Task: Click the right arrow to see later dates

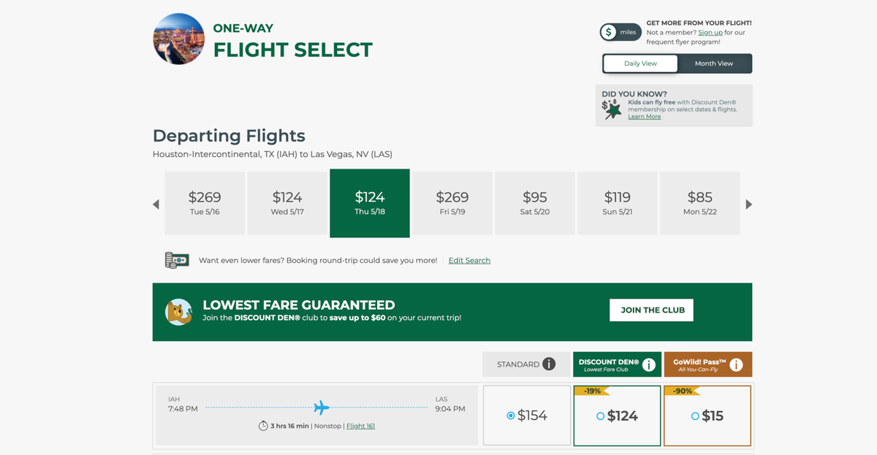Action: [748, 204]
